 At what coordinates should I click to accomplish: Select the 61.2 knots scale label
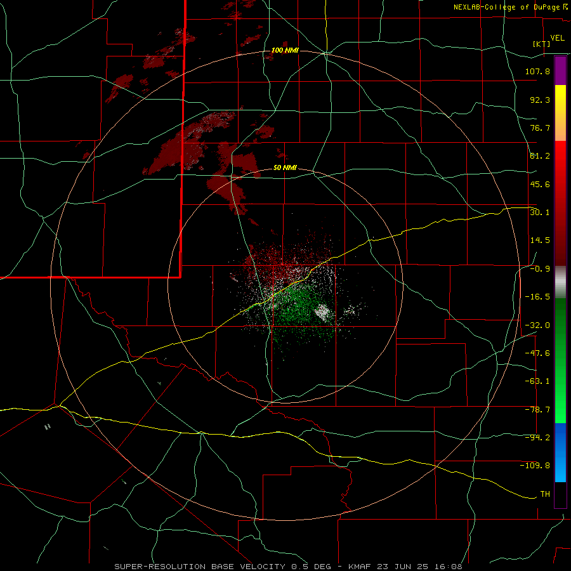click(540, 156)
